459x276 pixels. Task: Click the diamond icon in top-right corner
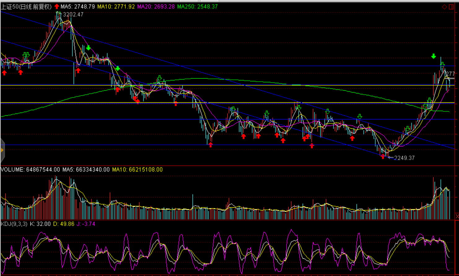pyautogui.click(x=444, y=6)
